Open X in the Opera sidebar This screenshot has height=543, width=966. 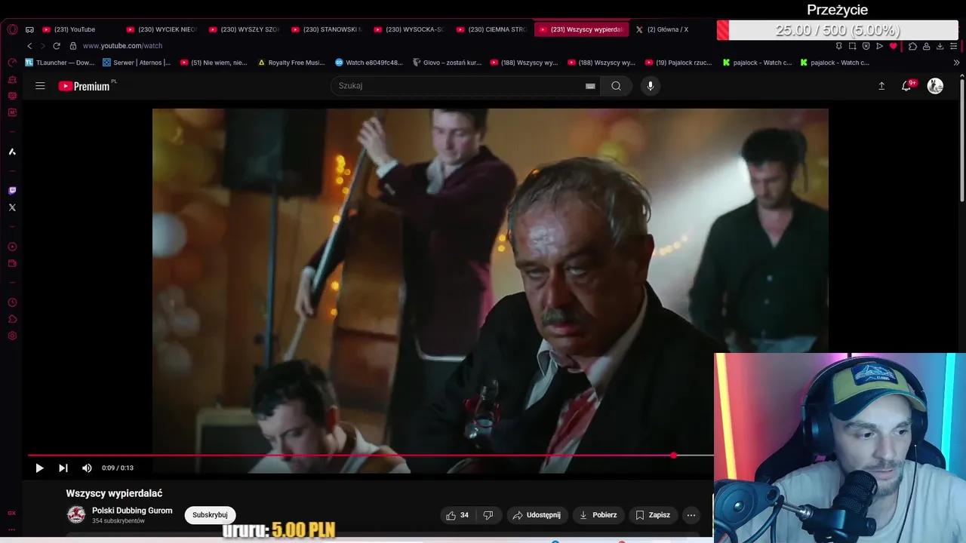click(12, 207)
